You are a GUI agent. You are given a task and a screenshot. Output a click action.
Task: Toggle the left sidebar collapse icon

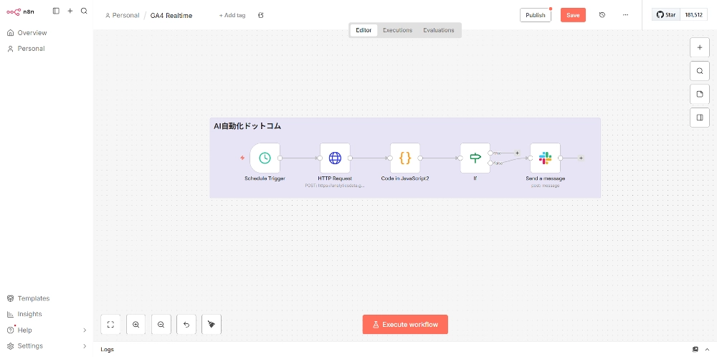pyautogui.click(x=56, y=11)
